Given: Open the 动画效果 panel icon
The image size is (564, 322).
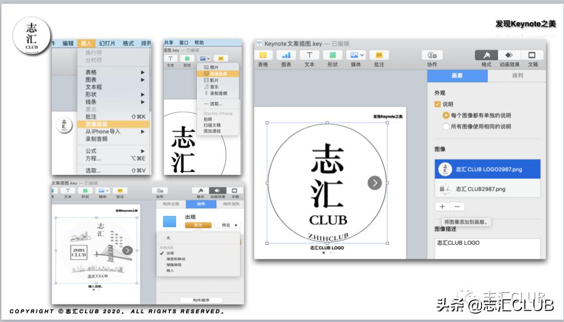Looking at the screenshot, I should click(x=509, y=55).
